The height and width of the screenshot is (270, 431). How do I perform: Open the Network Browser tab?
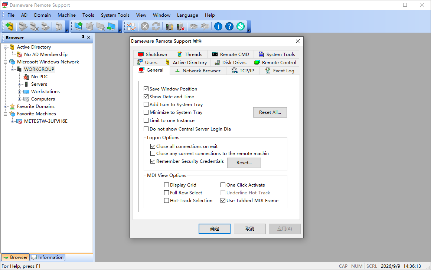(x=198, y=71)
